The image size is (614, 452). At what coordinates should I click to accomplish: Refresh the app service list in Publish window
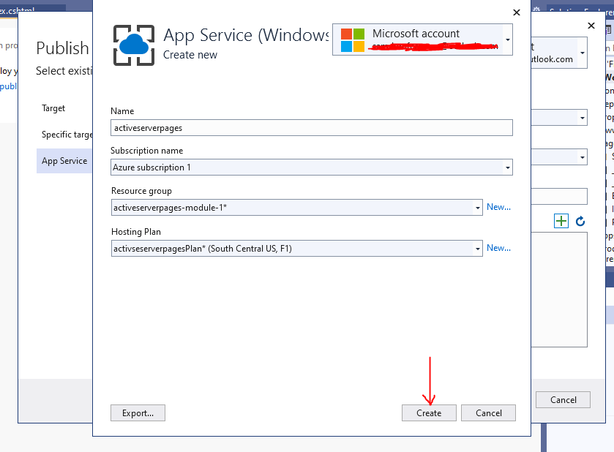[x=580, y=221]
